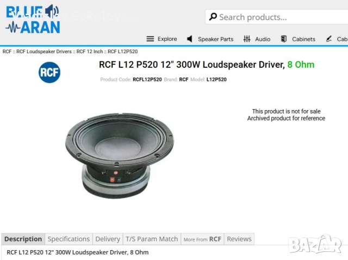Open the Reviews tab
348x260 pixels.
(x=239, y=239)
